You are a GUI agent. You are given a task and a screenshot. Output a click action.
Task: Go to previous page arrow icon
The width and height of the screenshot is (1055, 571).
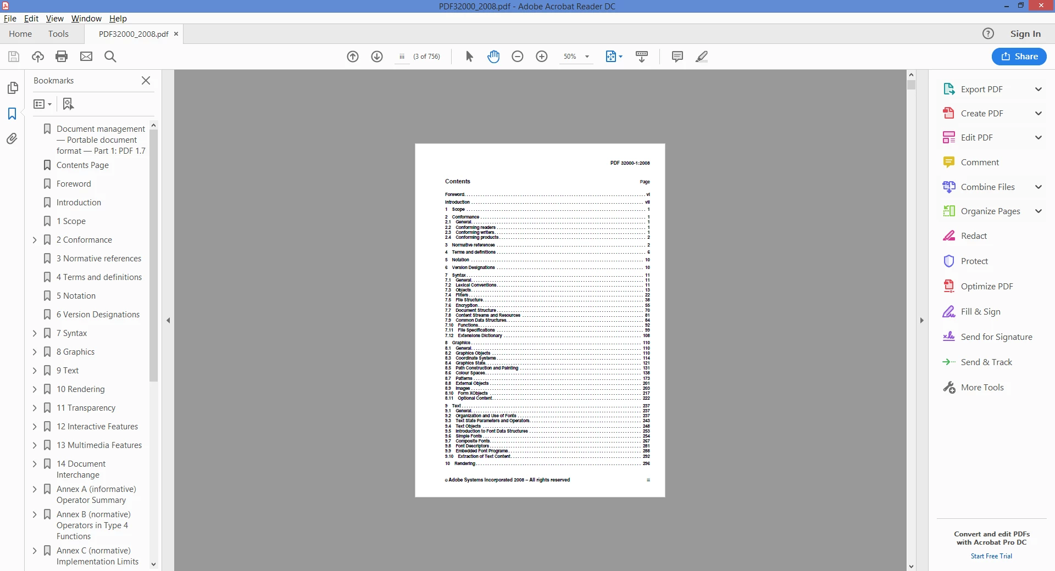pyautogui.click(x=353, y=57)
